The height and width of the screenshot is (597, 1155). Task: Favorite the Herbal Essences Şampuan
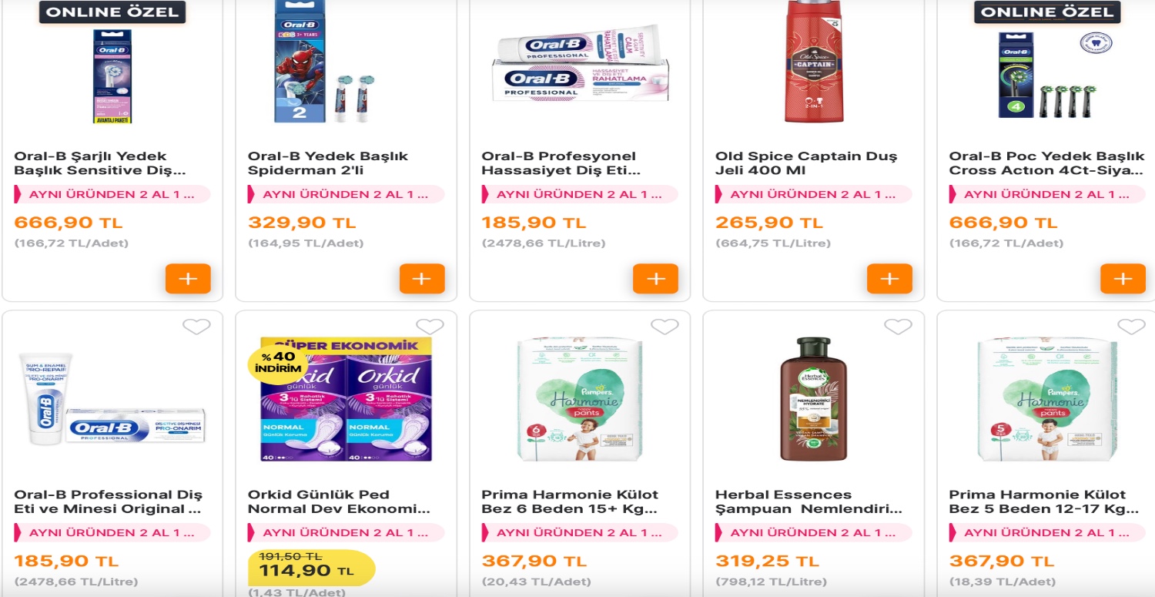coord(898,327)
